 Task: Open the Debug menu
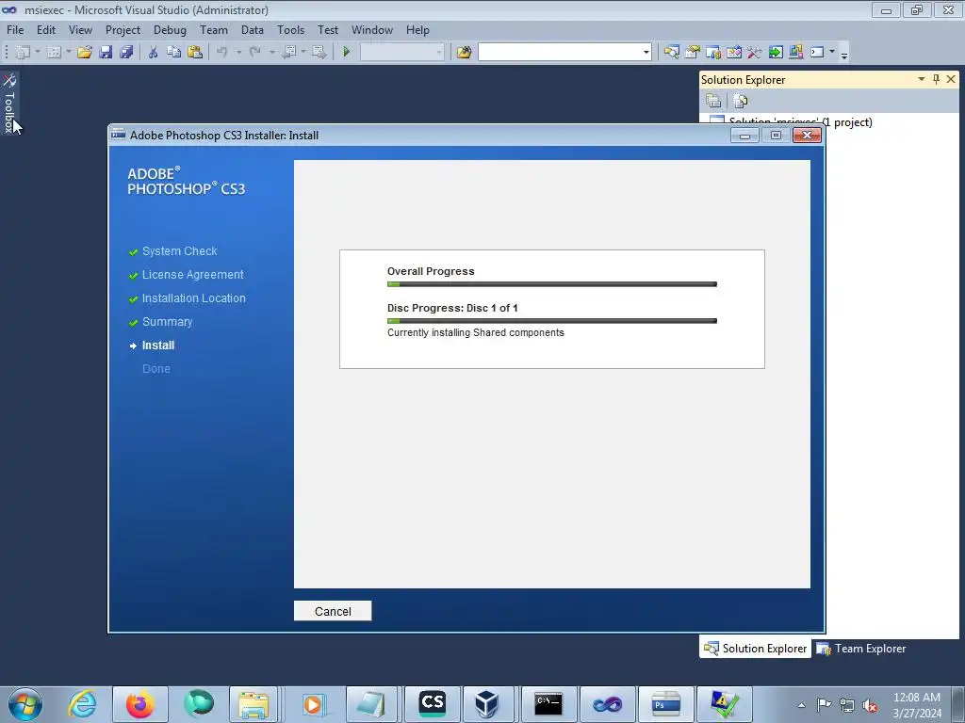point(170,29)
